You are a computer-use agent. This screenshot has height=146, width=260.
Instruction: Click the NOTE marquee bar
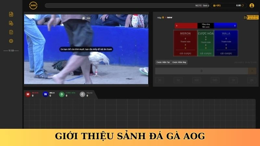pos(127,6)
